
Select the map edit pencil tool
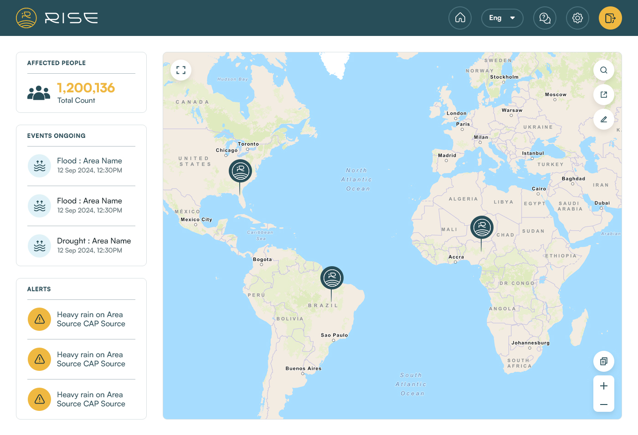[603, 119]
